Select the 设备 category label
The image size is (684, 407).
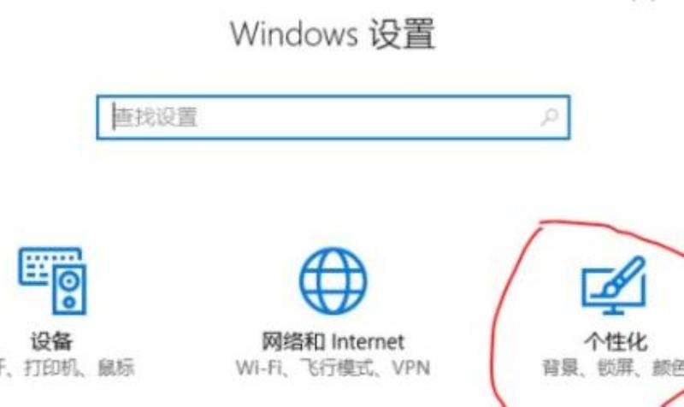(51, 341)
